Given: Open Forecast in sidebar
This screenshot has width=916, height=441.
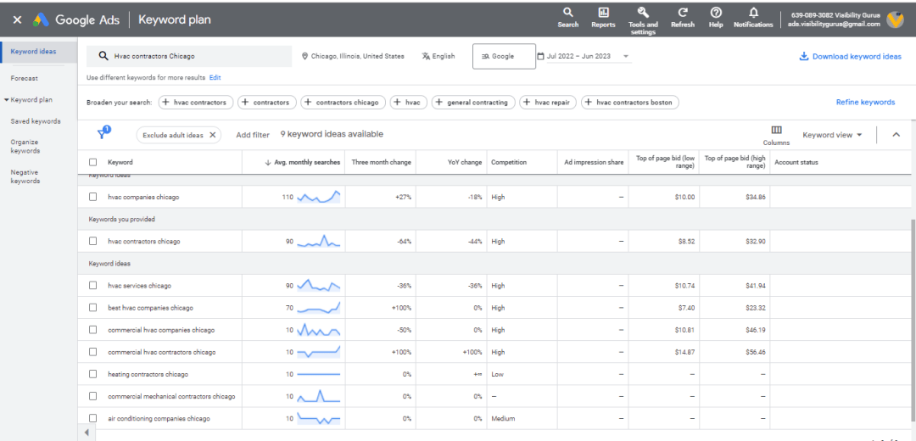Looking at the screenshot, I should coord(25,78).
